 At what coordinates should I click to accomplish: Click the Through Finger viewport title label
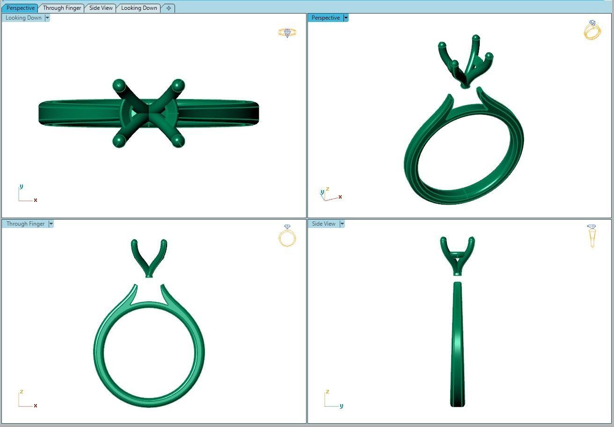25,224
